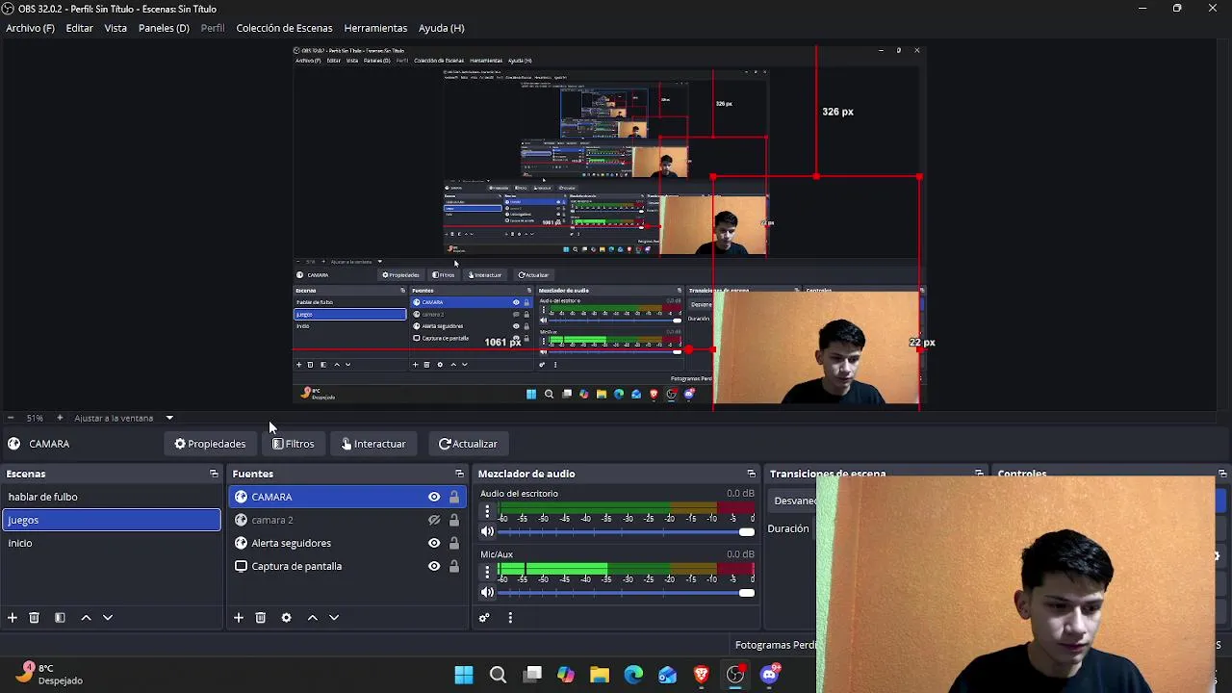Screen dimensions: 1232x693
Task: Select the juegos scene
Action: point(112,520)
